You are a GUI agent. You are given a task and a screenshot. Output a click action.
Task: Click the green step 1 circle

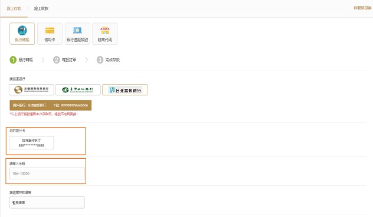click(x=13, y=60)
